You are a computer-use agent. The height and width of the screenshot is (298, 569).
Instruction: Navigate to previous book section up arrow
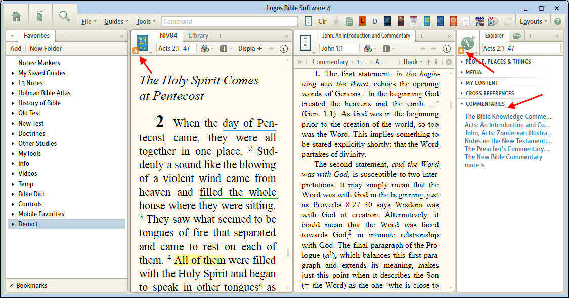tap(428, 62)
